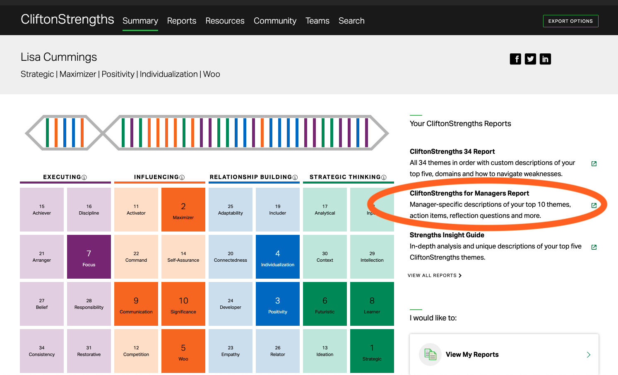Select the green Strategic theme tile

coord(372,351)
